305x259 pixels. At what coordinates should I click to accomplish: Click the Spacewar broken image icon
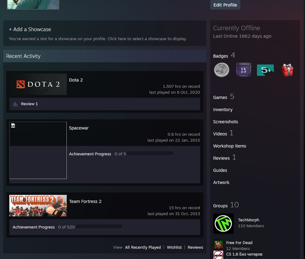[x=13, y=126]
